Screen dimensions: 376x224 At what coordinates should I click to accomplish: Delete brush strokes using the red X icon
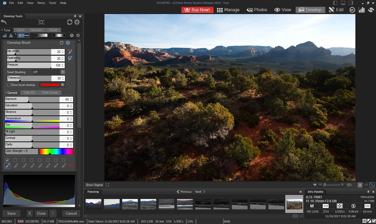(71, 165)
